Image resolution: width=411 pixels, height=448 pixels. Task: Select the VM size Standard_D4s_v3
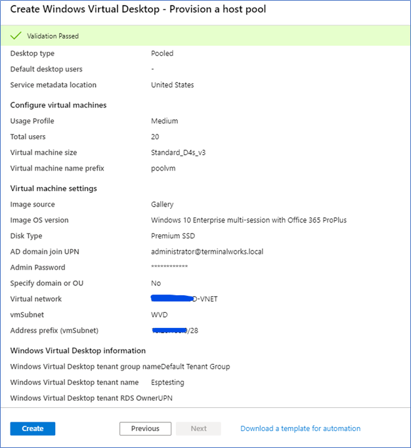click(x=178, y=153)
